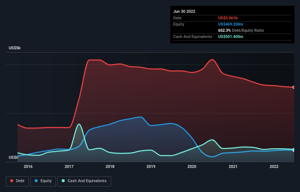Click the Jun 30 2022 tooltip date

(184, 11)
